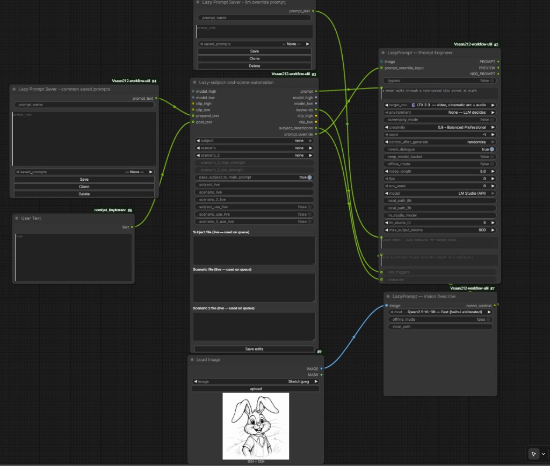This screenshot has width=550, height=466.
Task: Disable invent_dialogue toggle
Action: (x=492, y=149)
